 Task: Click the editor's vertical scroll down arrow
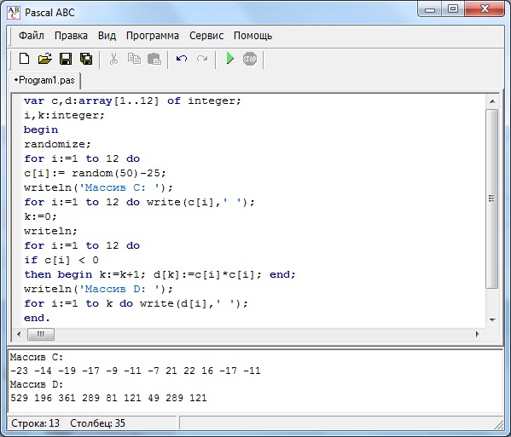click(492, 320)
